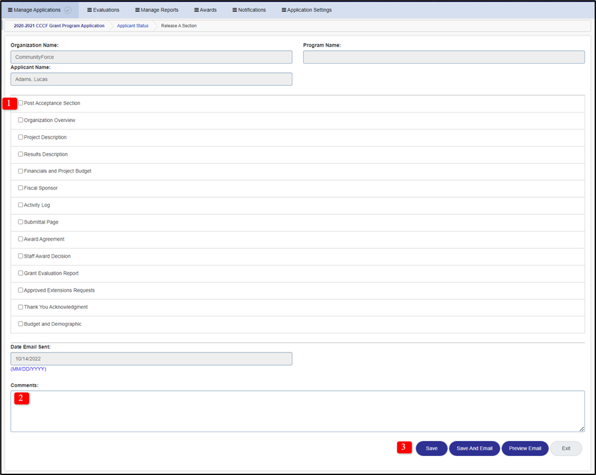Select the Project Description section checkbox
596x475 pixels.
pos(20,137)
